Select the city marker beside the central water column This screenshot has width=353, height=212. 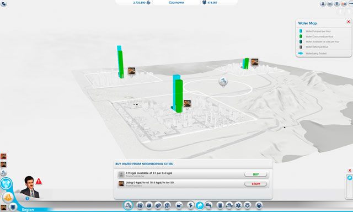click(187, 104)
